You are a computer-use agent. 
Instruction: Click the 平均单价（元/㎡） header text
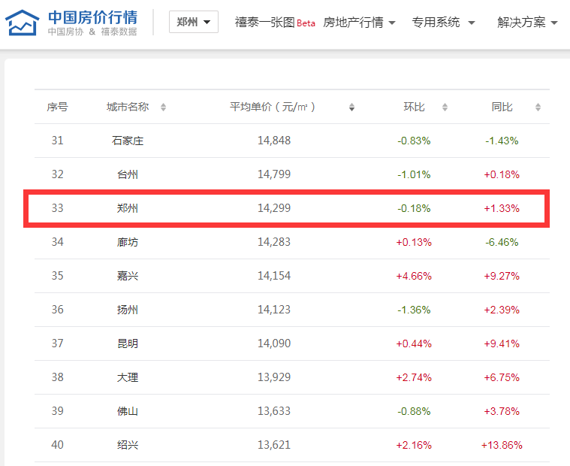[x=273, y=107]
